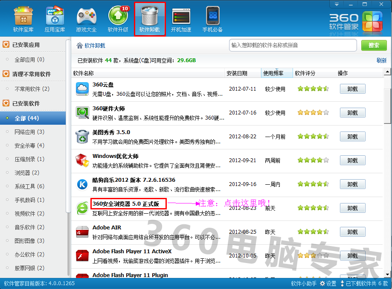The height and width of the screenshot is (289, 392).
Task: Collapse the 清理不常用软件 sidebar section
Action: tap(31, 74)
